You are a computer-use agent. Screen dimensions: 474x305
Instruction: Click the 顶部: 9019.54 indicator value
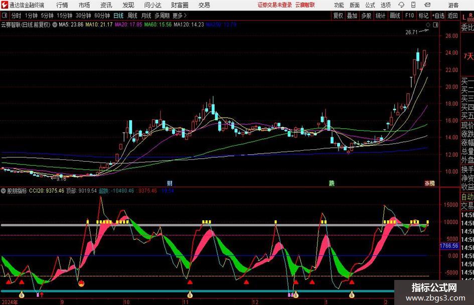(x=81, y=191)
